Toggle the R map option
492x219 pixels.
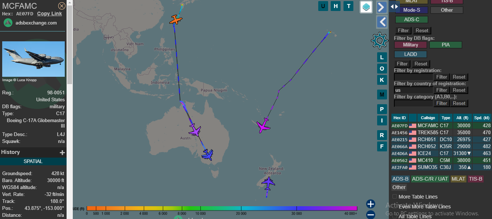pyautogui.click(x=382, y=135)
